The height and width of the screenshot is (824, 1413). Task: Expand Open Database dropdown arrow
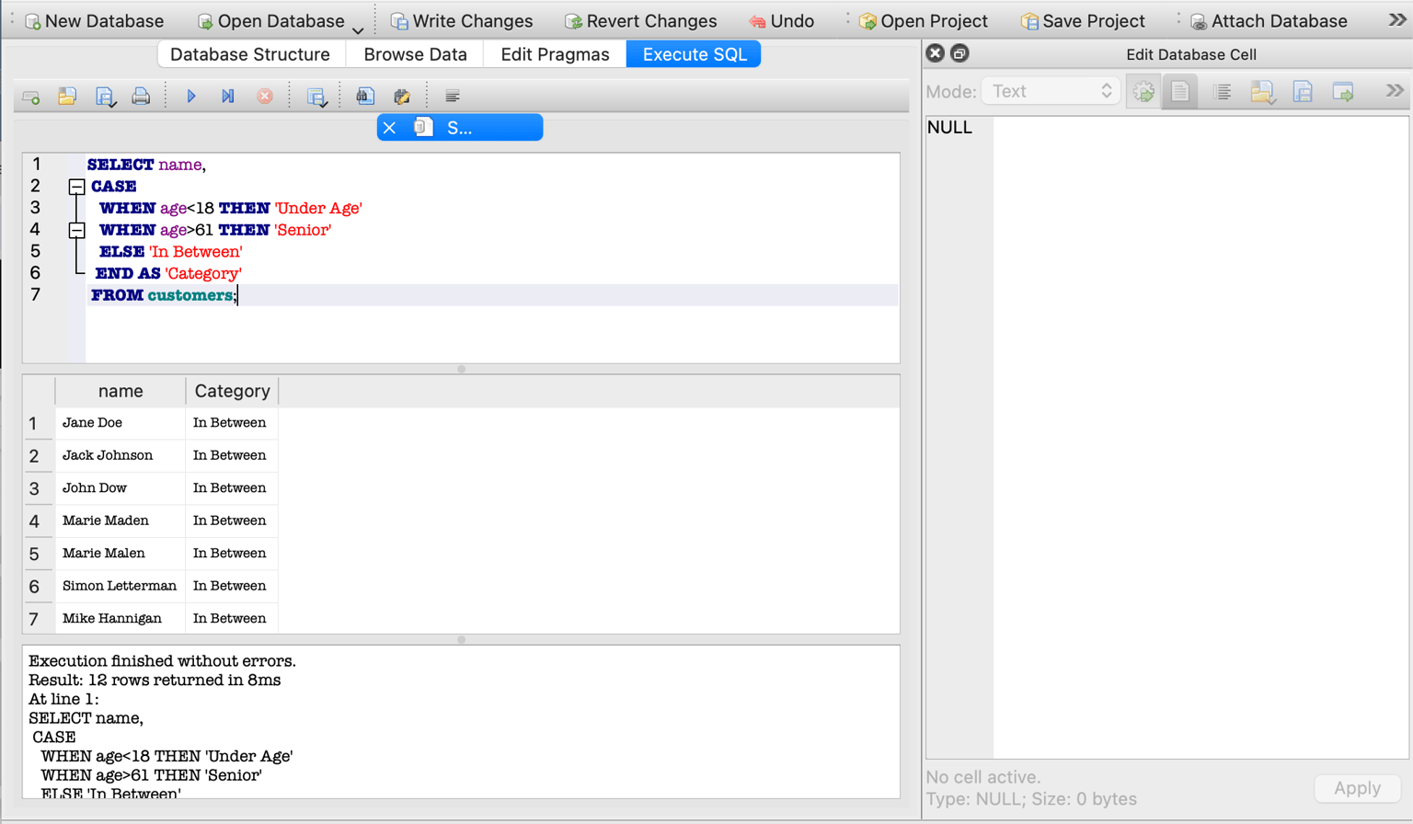pos(358,29)
